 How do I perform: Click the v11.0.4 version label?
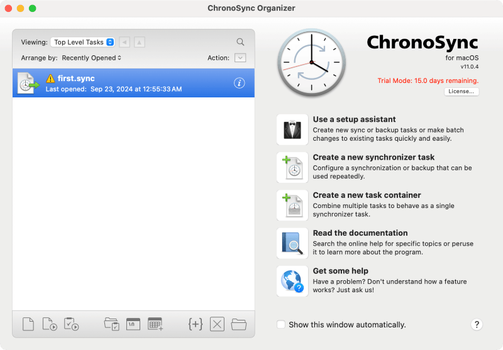470,67
